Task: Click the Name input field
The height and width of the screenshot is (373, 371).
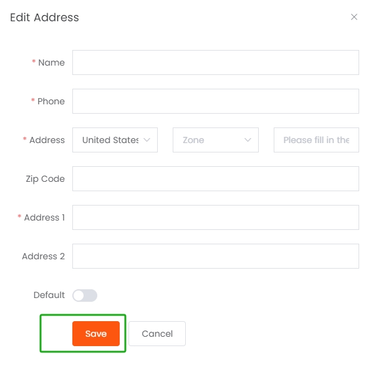Action: click(216, 62)
